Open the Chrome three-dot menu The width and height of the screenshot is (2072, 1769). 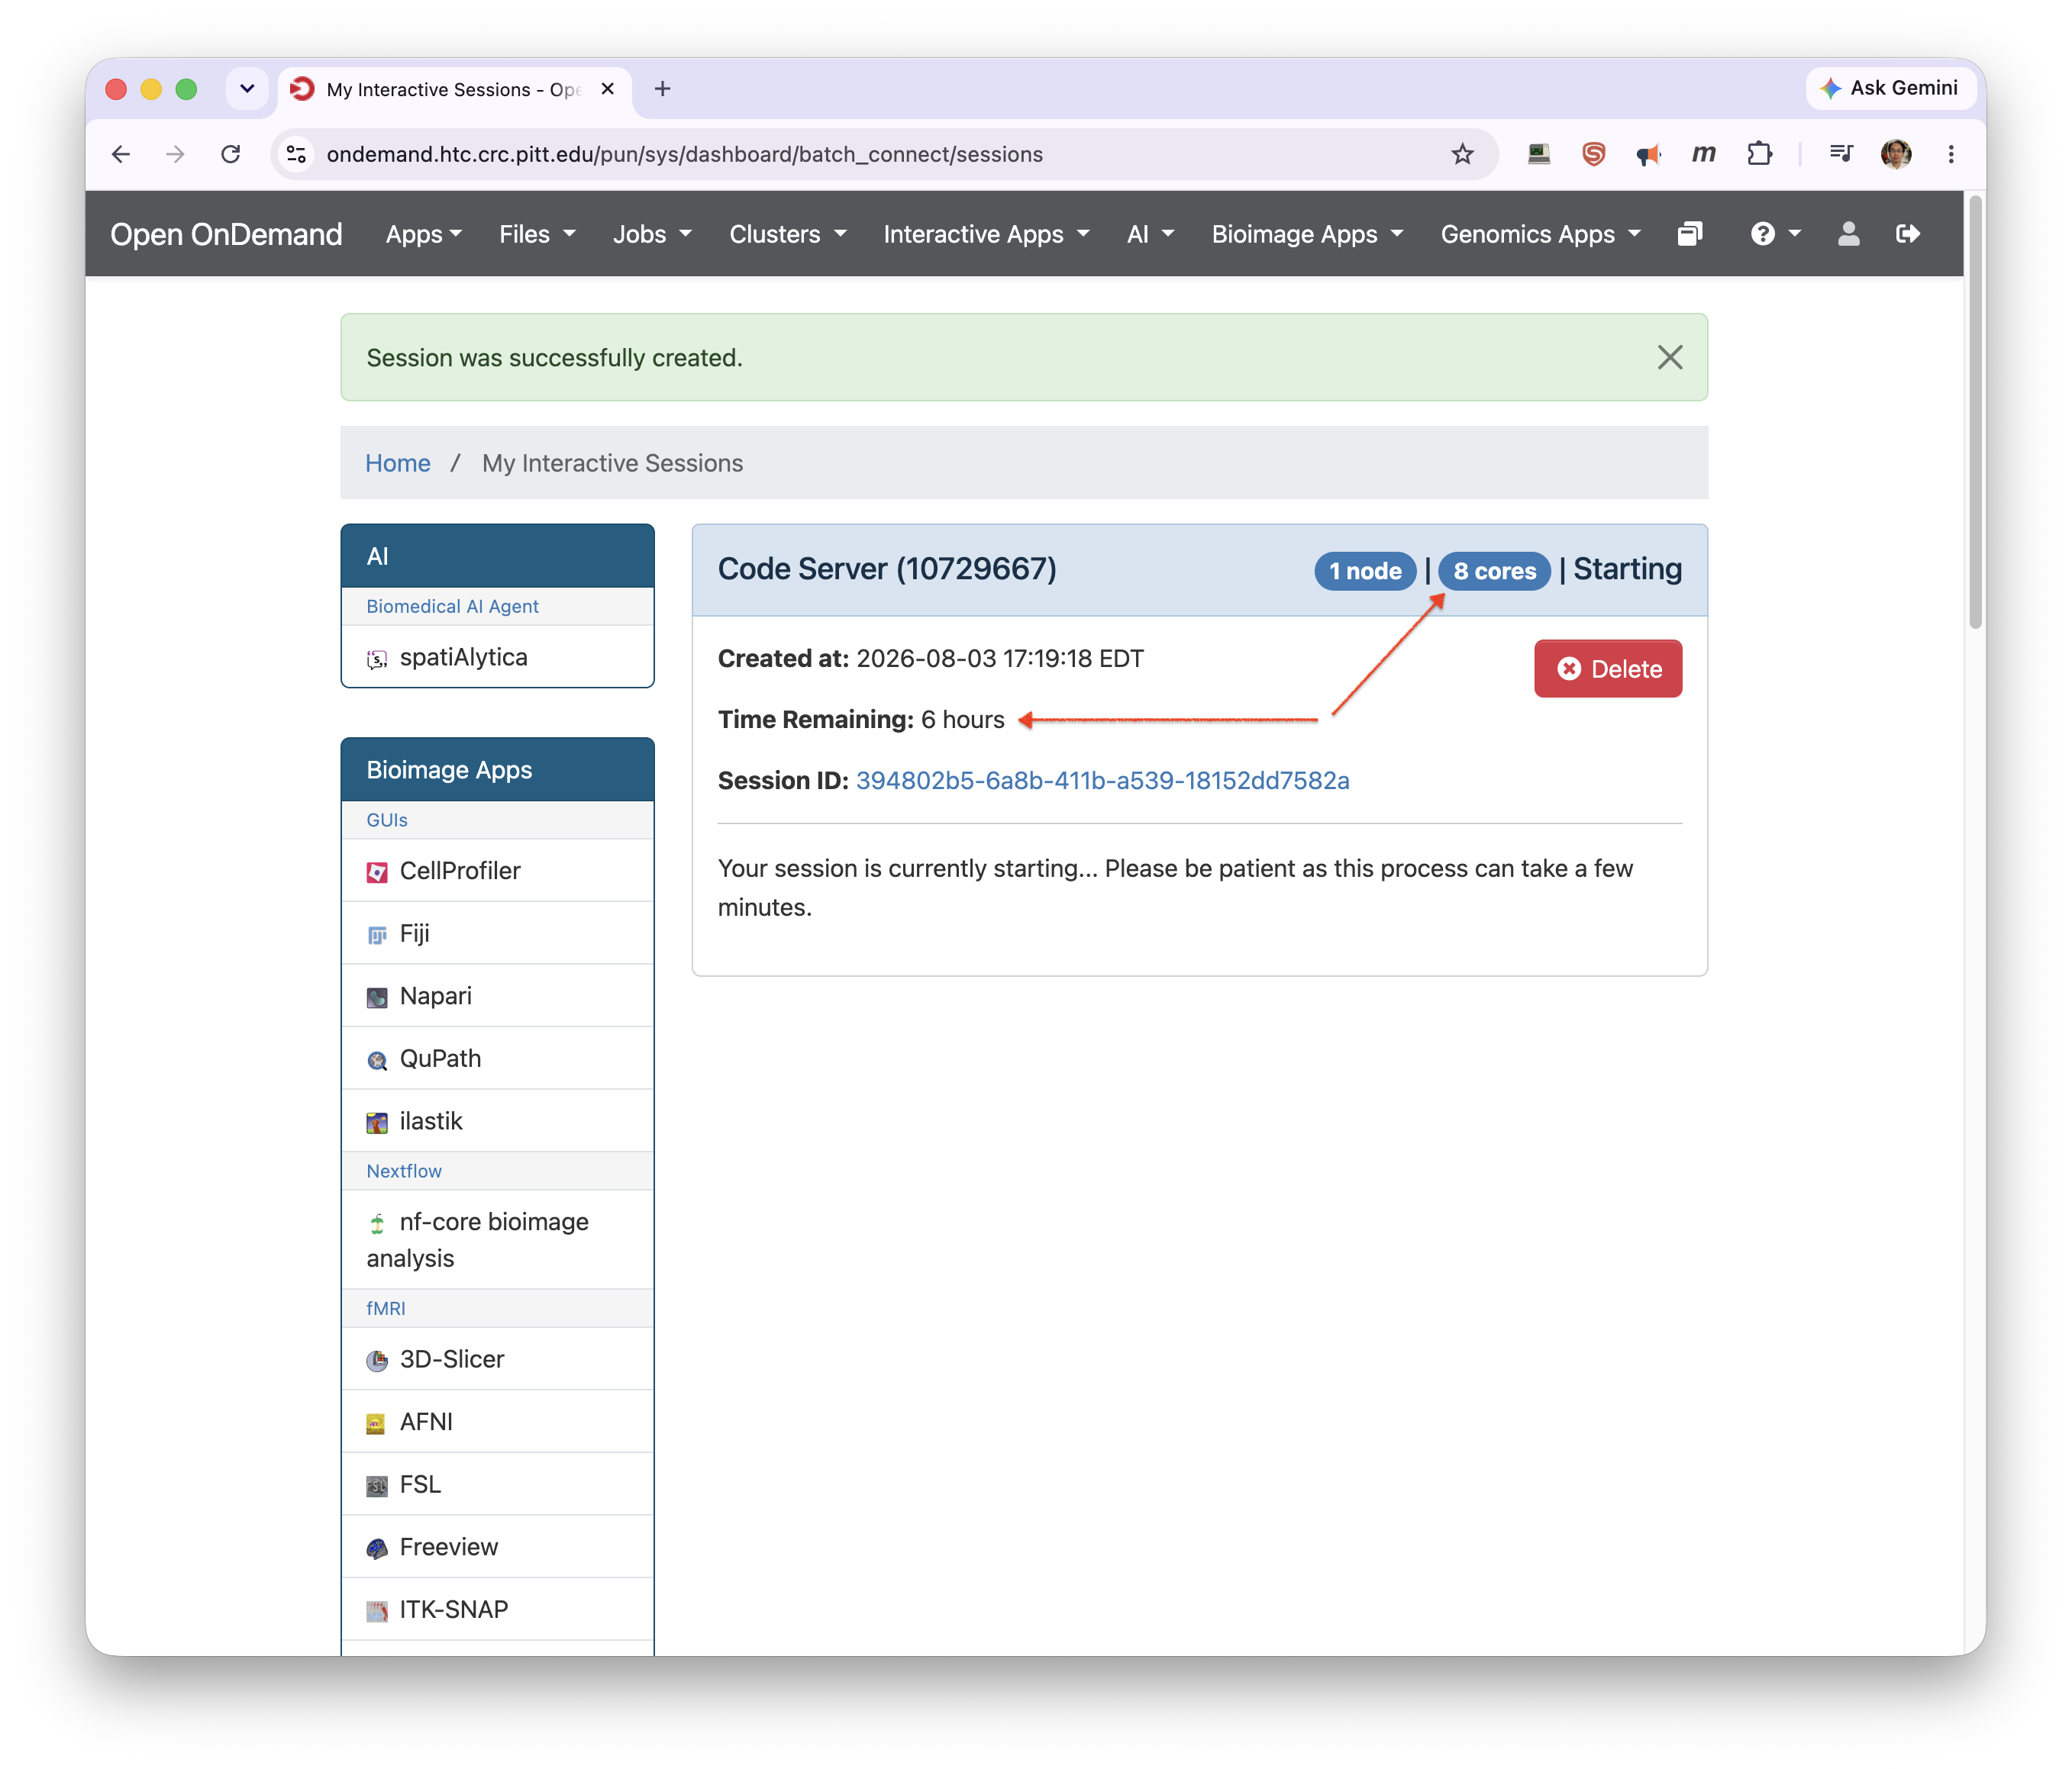tap(1951, 154)
